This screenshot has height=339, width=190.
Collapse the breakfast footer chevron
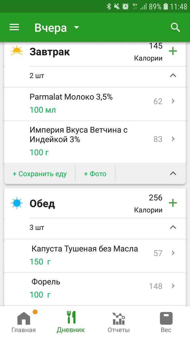[174, 174]
